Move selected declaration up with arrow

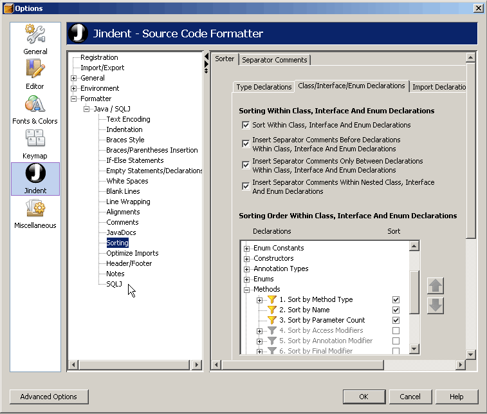[x=436, y=286]
